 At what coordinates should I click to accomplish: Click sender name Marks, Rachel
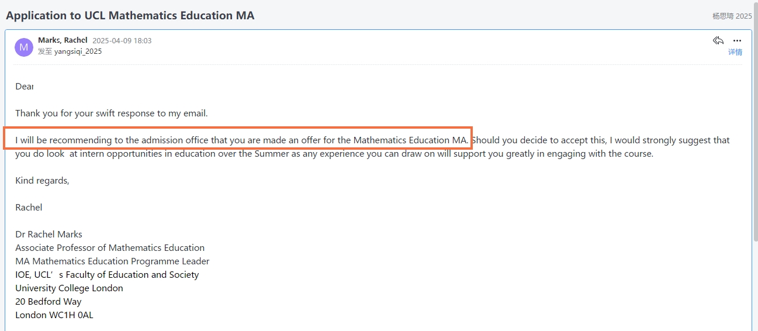click(x=63, y=40)
